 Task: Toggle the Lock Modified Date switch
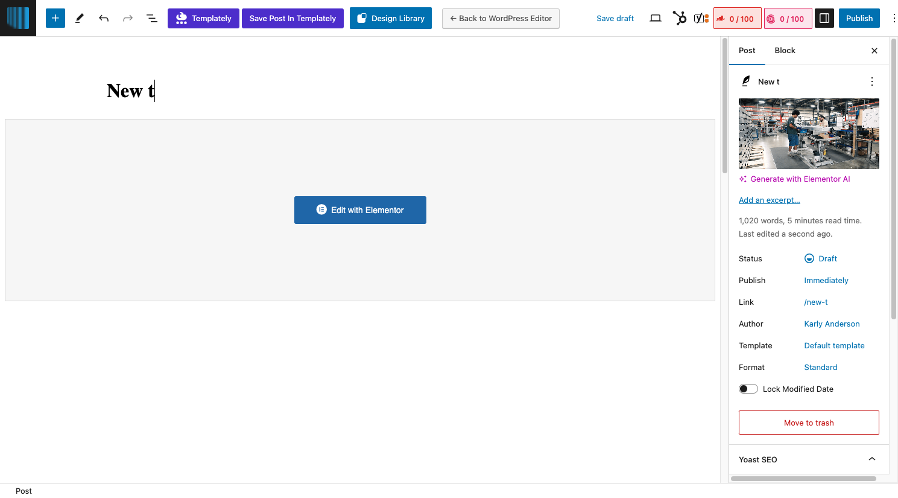coord(748,389)
